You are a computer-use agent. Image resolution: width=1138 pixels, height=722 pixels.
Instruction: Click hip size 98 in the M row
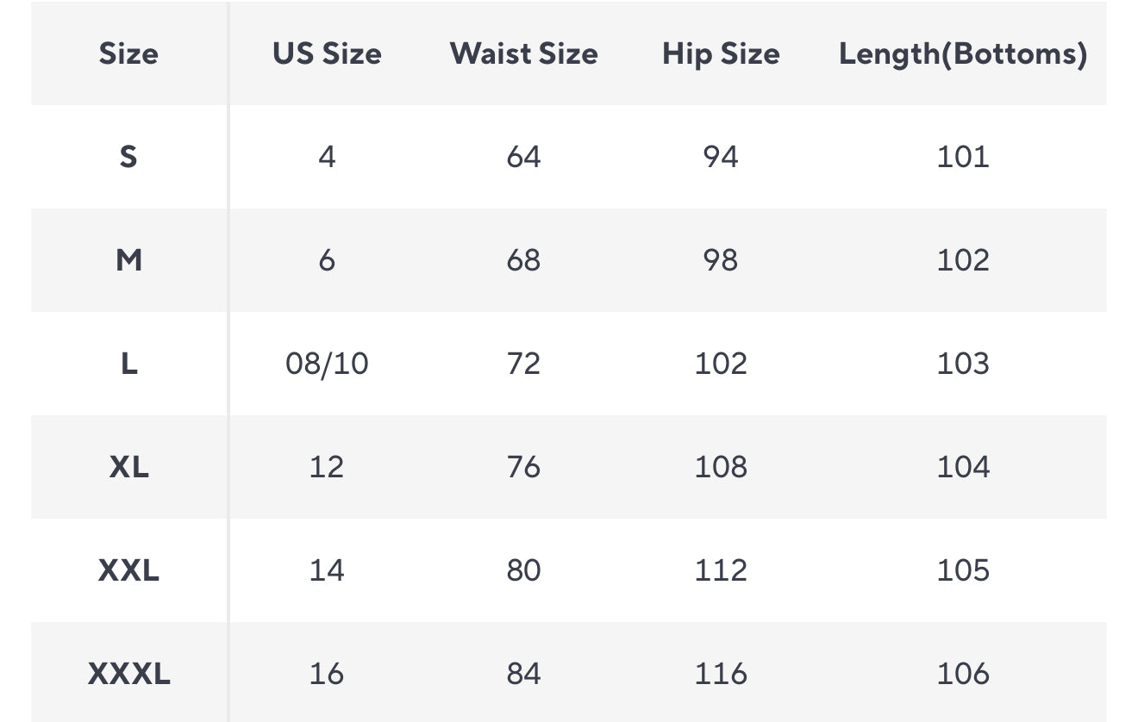(721, 260)
